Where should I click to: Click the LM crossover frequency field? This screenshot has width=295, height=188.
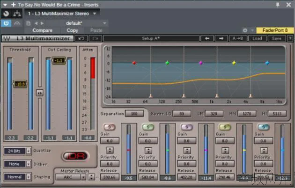coord(214,114)
